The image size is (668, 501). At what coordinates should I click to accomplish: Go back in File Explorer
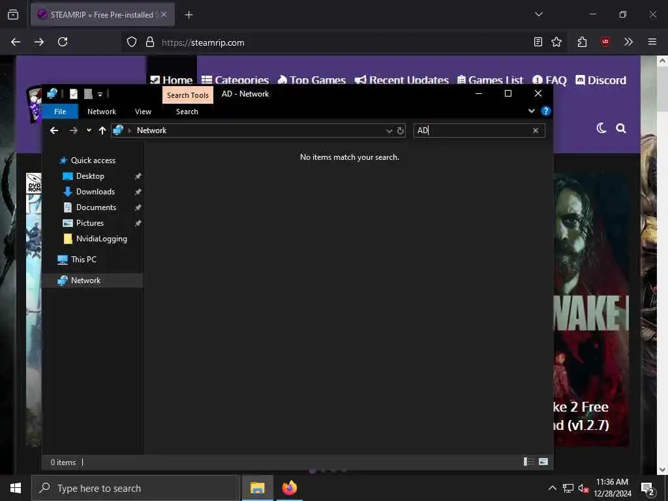(x=54, y=130)
